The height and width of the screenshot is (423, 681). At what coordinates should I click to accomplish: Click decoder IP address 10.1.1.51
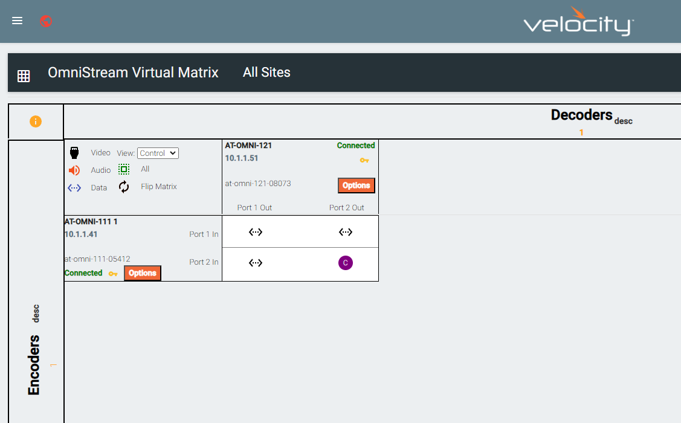[x=242, y=158]
